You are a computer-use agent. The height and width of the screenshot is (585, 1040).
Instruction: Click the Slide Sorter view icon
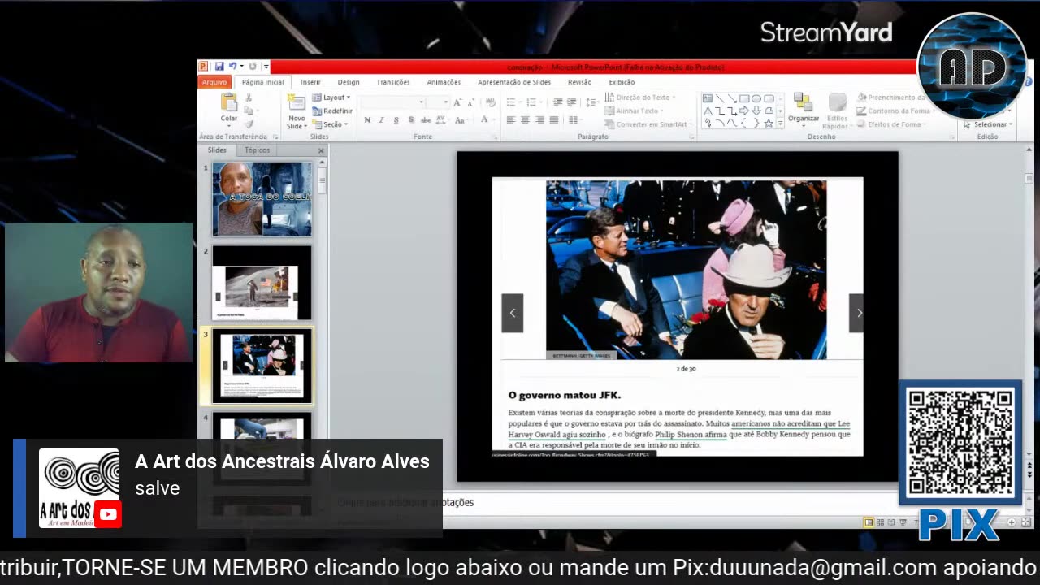click(881, 522)
